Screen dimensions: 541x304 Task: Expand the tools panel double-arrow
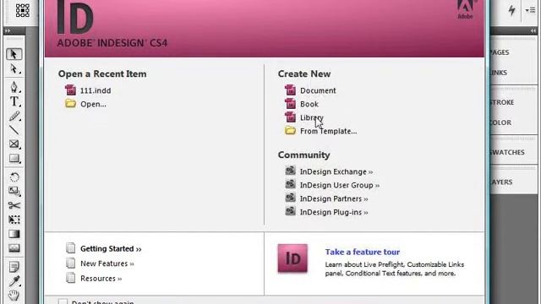tap(8, 31)
